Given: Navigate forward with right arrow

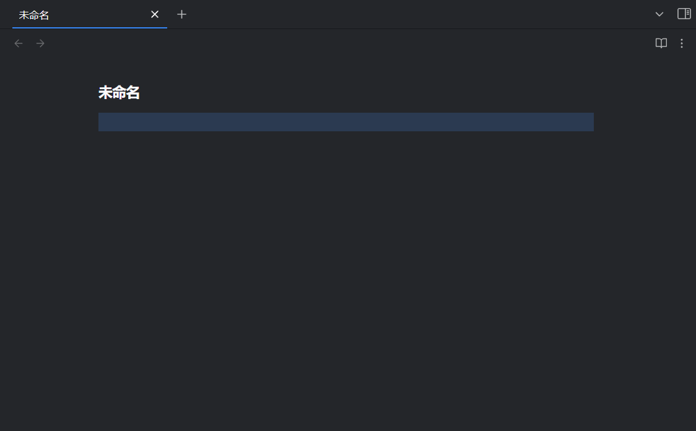Looking at the screenshot, I should click(40, 43).
